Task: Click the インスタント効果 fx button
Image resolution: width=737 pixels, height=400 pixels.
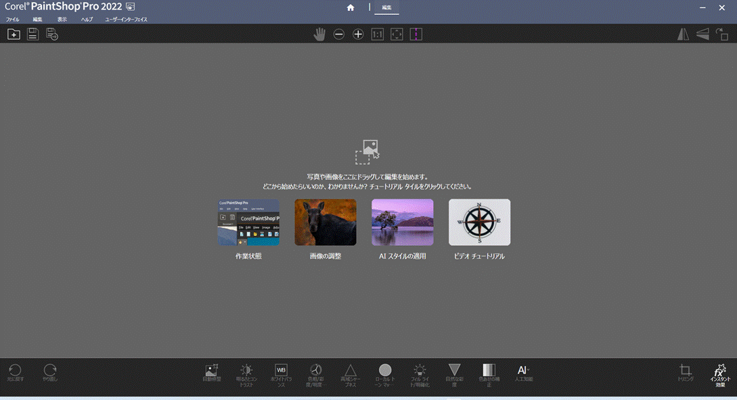Action: 720,375
